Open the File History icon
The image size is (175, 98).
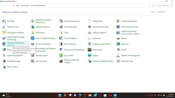pyautogui.click(x=33, y=32)
